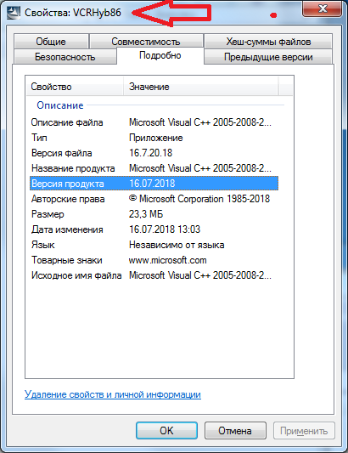Click the value Приложение
This screenshot has height=453, width=348.
point(156,138)
